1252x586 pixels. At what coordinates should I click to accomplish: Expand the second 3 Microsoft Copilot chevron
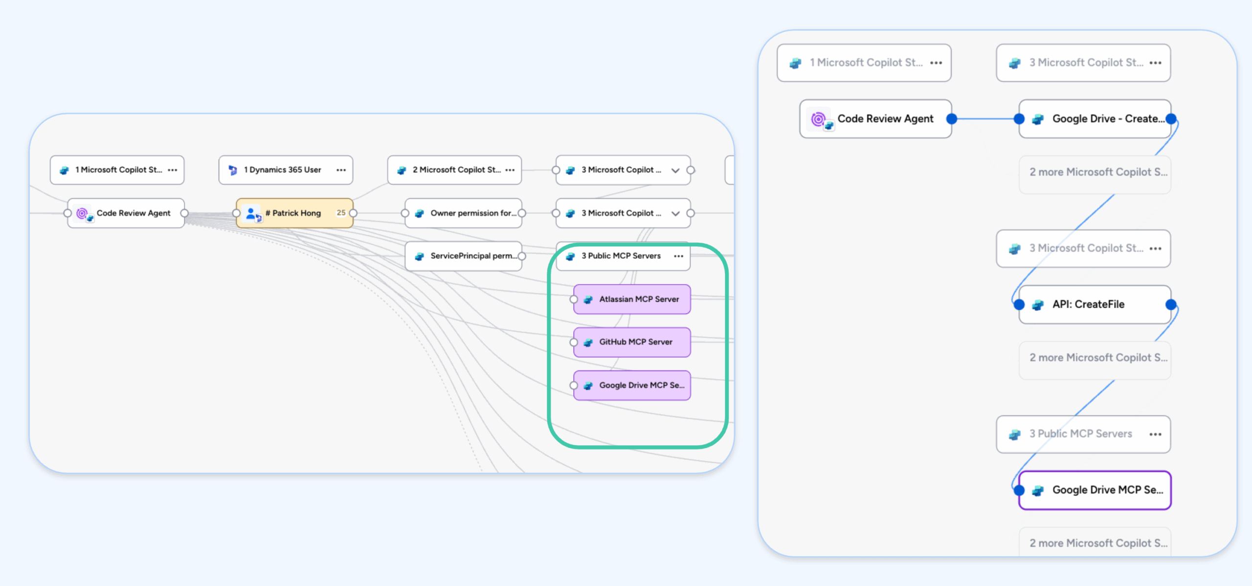click(675, 213)
